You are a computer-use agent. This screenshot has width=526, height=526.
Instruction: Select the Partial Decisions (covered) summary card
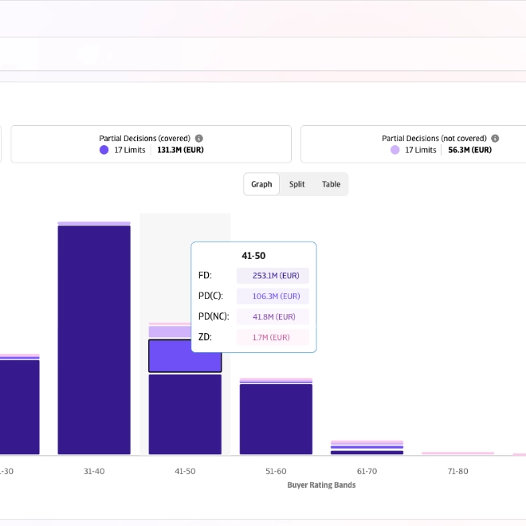tap(151, 143)
